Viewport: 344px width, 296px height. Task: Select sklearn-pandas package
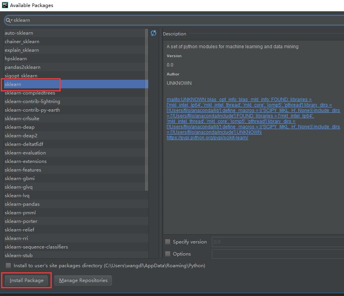(76, 204)
